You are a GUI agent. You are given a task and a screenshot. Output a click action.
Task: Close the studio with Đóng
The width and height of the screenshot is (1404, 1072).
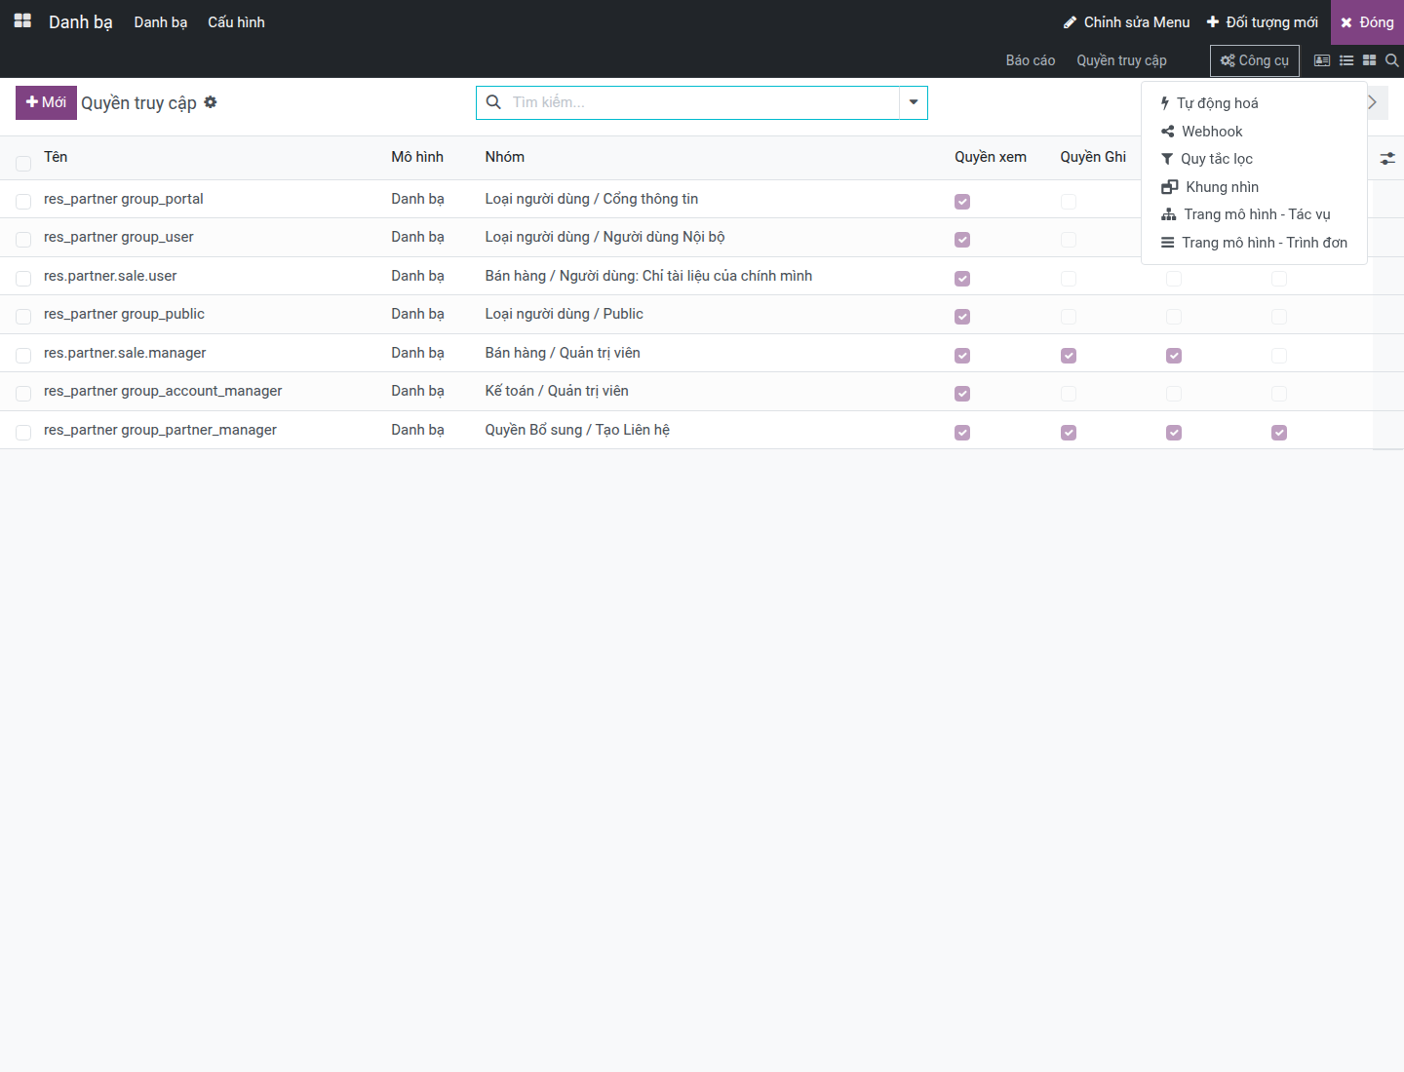1367,22
